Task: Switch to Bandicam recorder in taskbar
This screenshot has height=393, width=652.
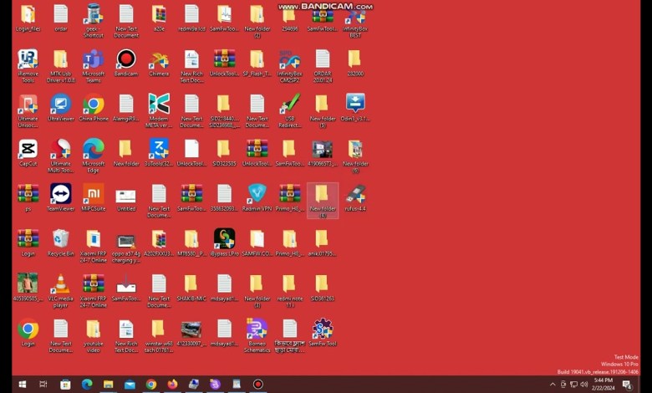Action: pyautogui.click(x=257, y=385)
